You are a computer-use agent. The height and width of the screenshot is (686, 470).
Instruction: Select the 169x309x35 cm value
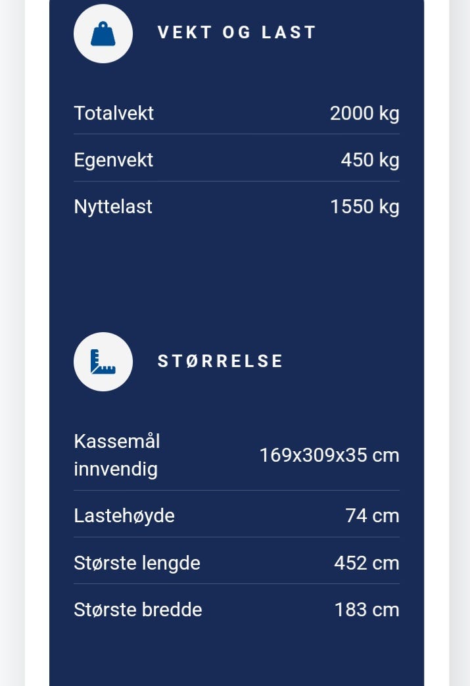coord(329,455)
